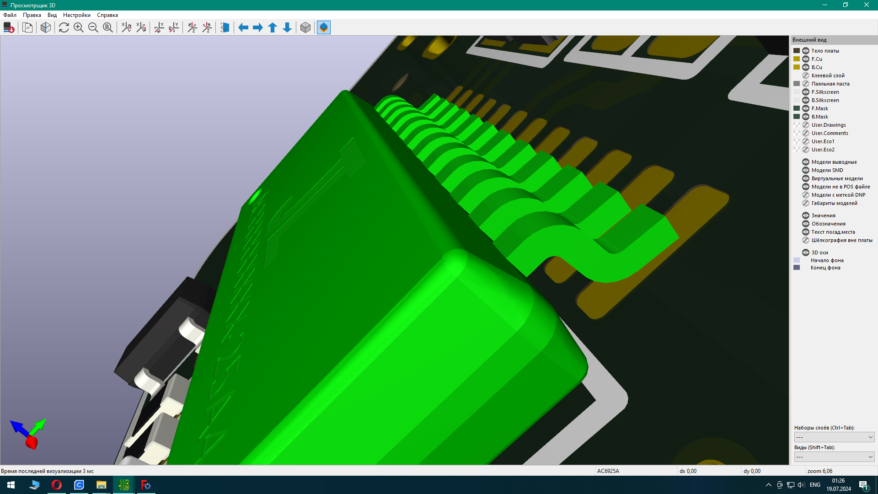Rotate Y counterclockwise toolbar icon

click(174, 27)
